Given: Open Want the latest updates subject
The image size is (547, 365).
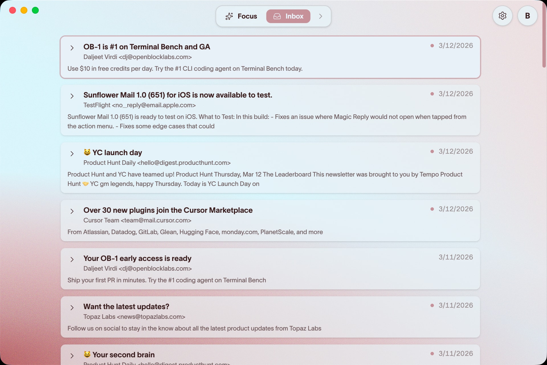Looking at the screenshot, I should pos(126,307).
